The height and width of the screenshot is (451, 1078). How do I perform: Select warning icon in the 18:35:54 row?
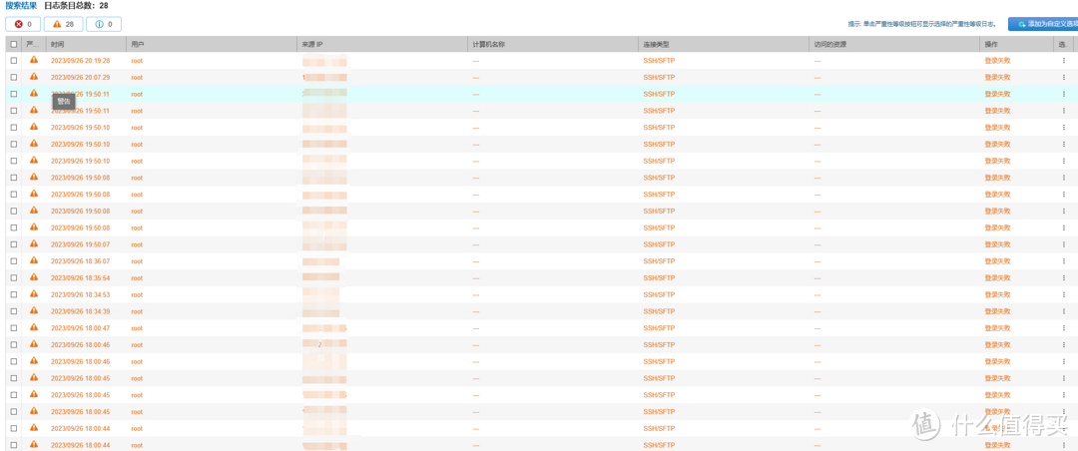coord(34,277)
